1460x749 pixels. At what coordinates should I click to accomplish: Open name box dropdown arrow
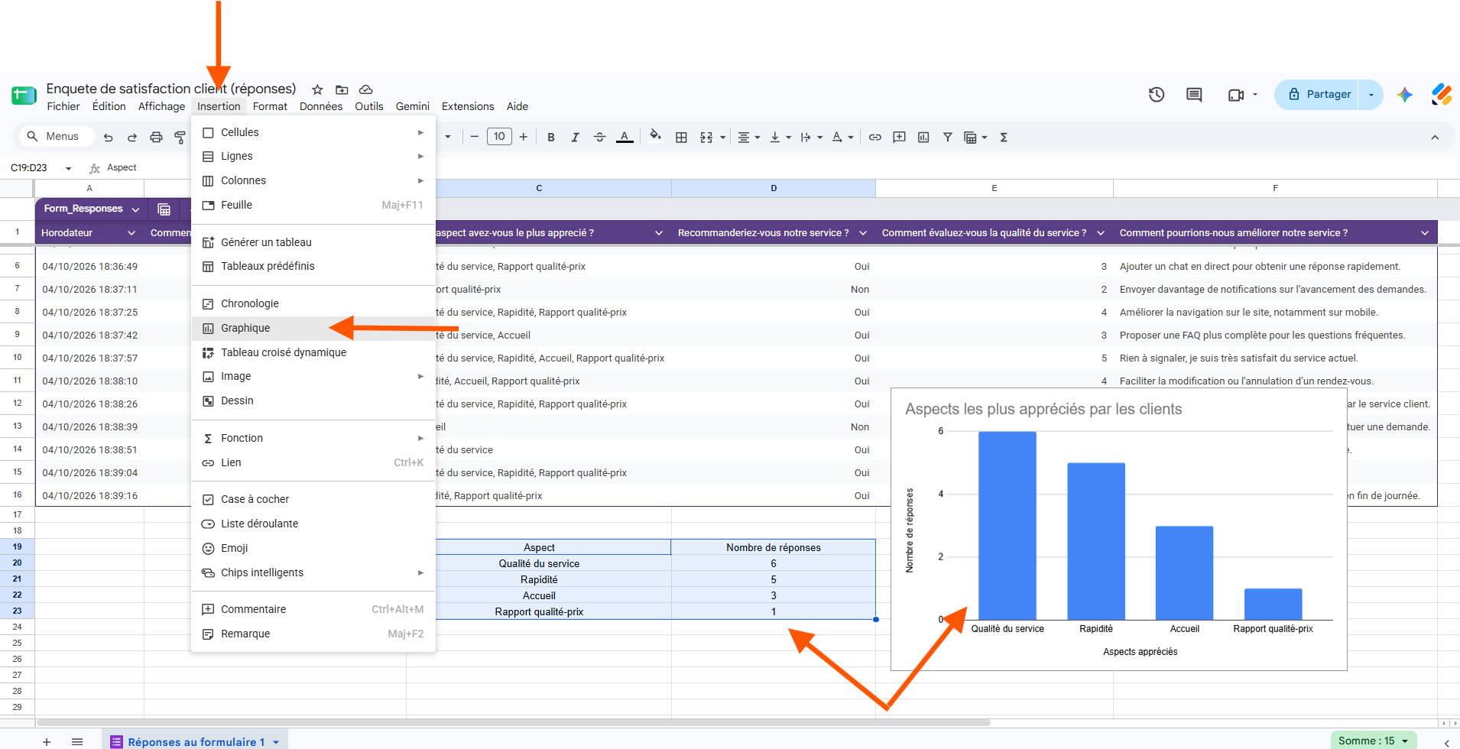point(68,168)
